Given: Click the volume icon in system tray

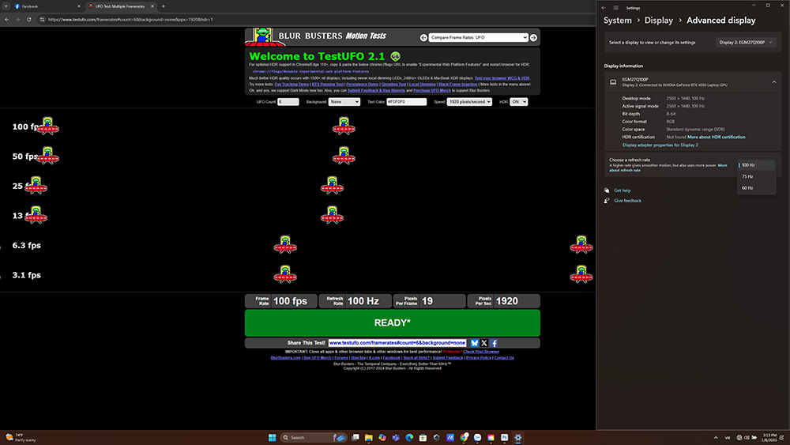Looking at the screenshot, I should pyautogui.click(x=747, y=437).
